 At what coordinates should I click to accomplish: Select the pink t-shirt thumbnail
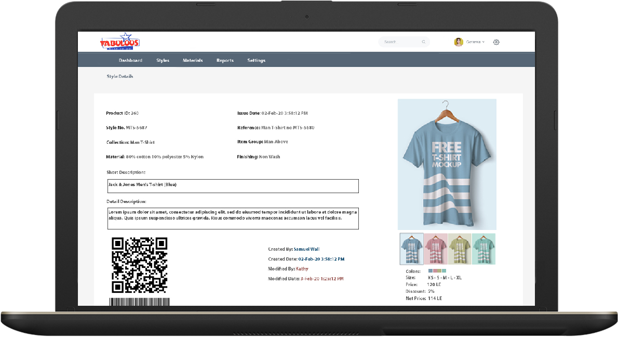436,249
